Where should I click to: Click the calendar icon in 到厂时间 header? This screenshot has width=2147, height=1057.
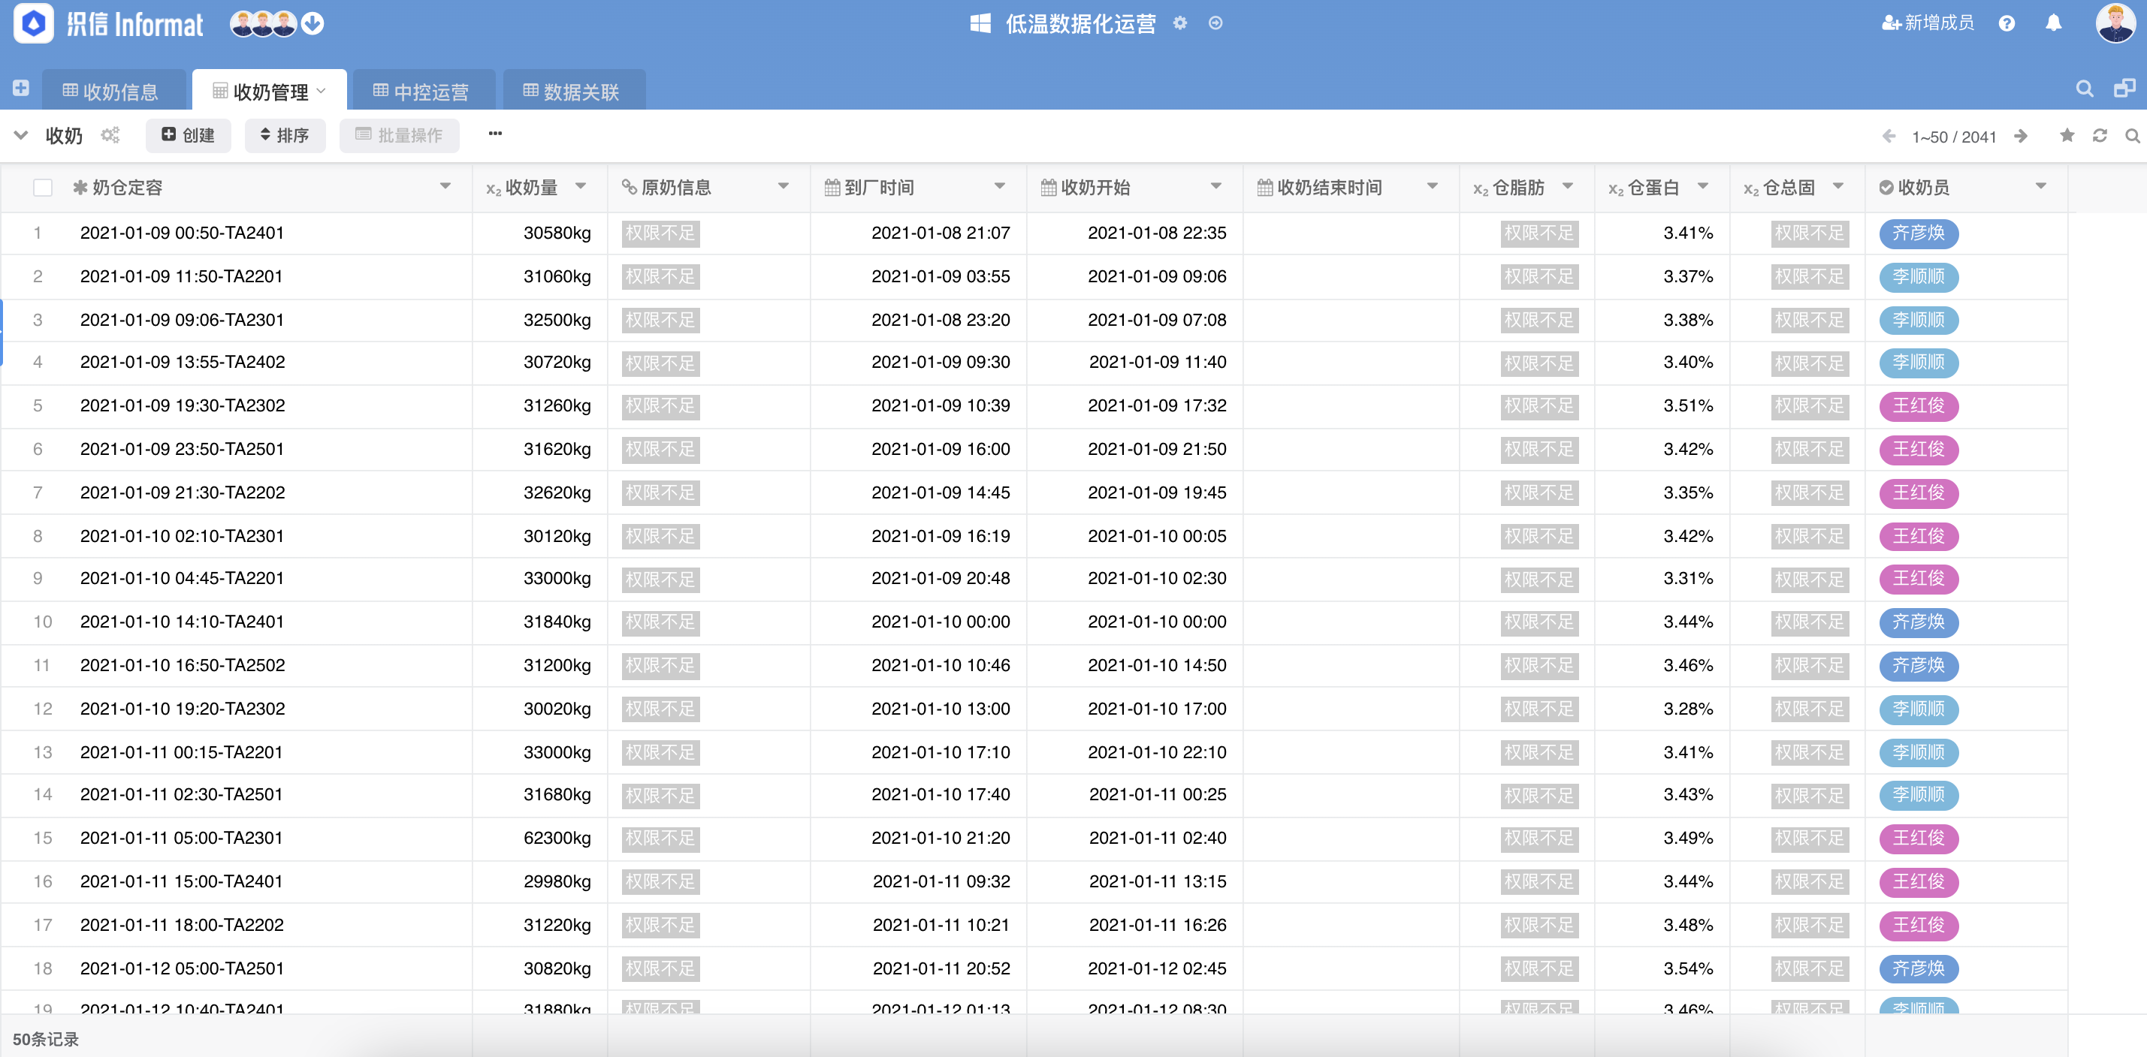[832, 188]
